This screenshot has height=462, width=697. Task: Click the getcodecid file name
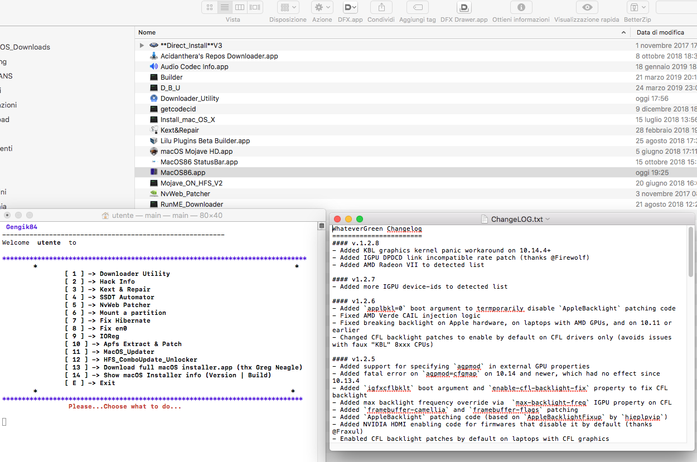coord(178,109)
